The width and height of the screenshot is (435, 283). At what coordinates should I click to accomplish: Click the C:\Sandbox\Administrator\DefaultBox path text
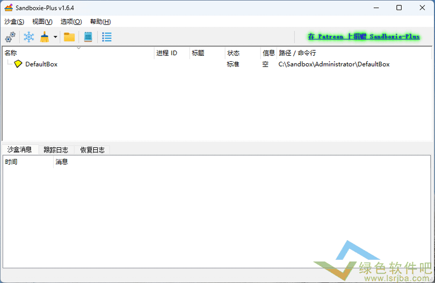pos(334,64)
